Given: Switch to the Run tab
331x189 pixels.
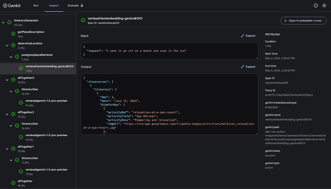Looking at the screenshot, I should click(x=36, y=5).
